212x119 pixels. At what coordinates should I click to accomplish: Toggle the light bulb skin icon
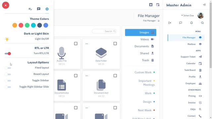pyautogui.click(x=7, y=39)
